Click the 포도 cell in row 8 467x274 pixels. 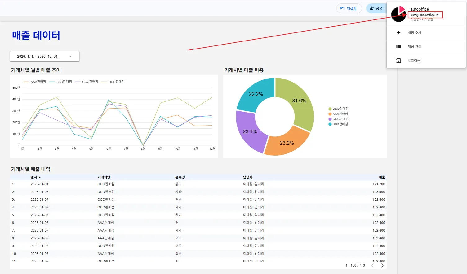pos(178,238)
